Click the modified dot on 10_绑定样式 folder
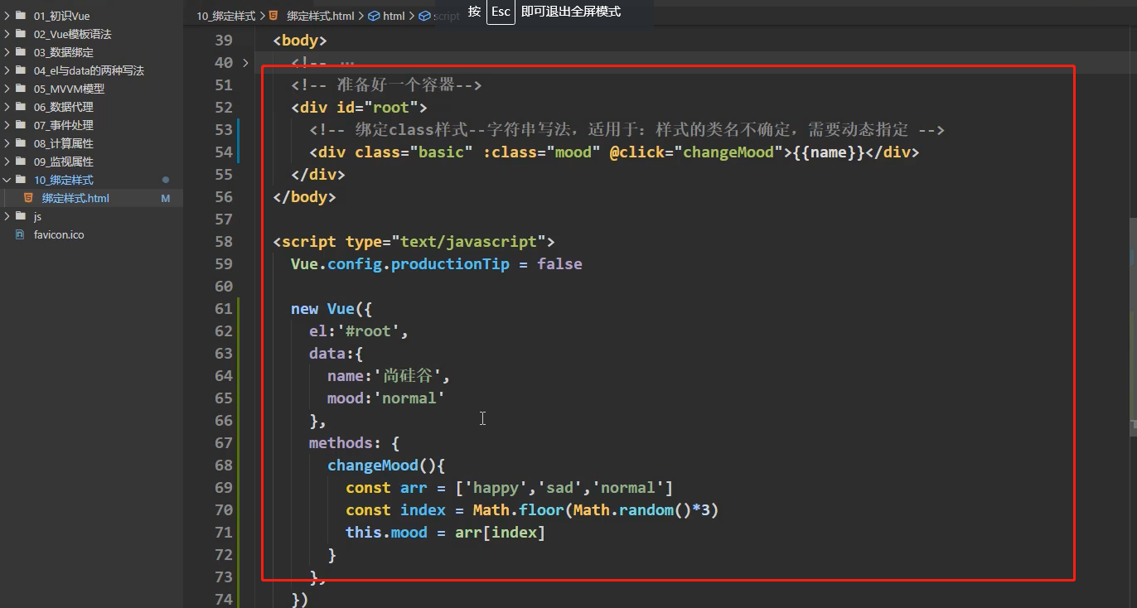 point(166,180)
